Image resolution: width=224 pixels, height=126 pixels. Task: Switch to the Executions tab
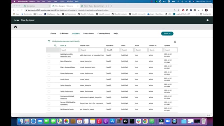point(89,34)
